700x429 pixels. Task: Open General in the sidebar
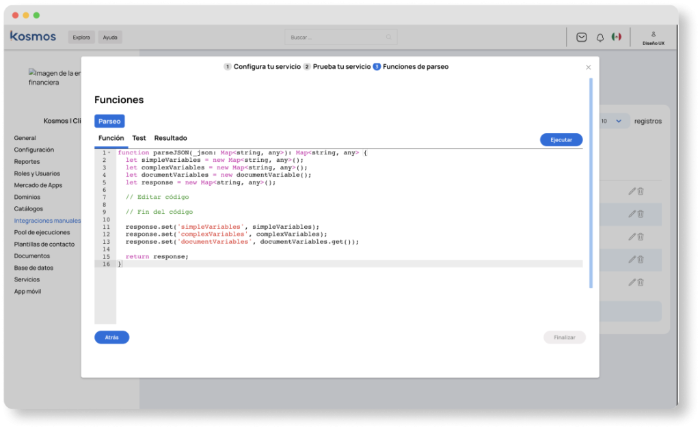[x=25, y=138]
